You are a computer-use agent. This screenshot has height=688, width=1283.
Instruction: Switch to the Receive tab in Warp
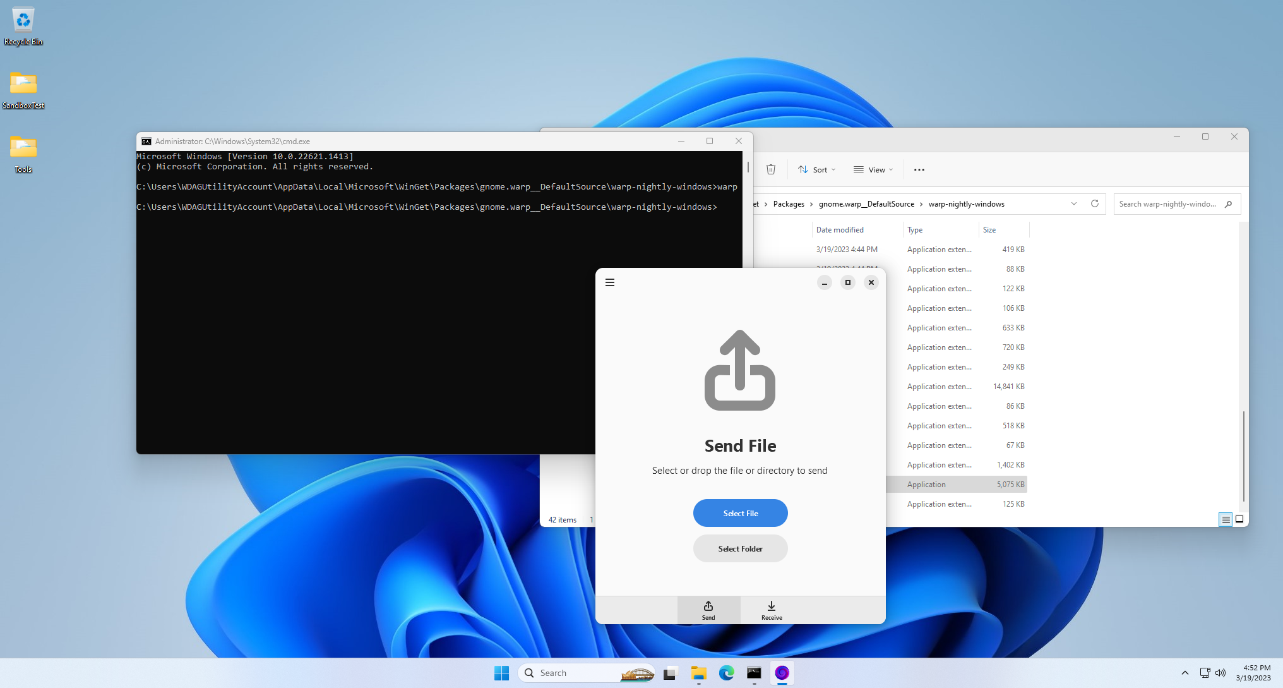tap(771, 610)
